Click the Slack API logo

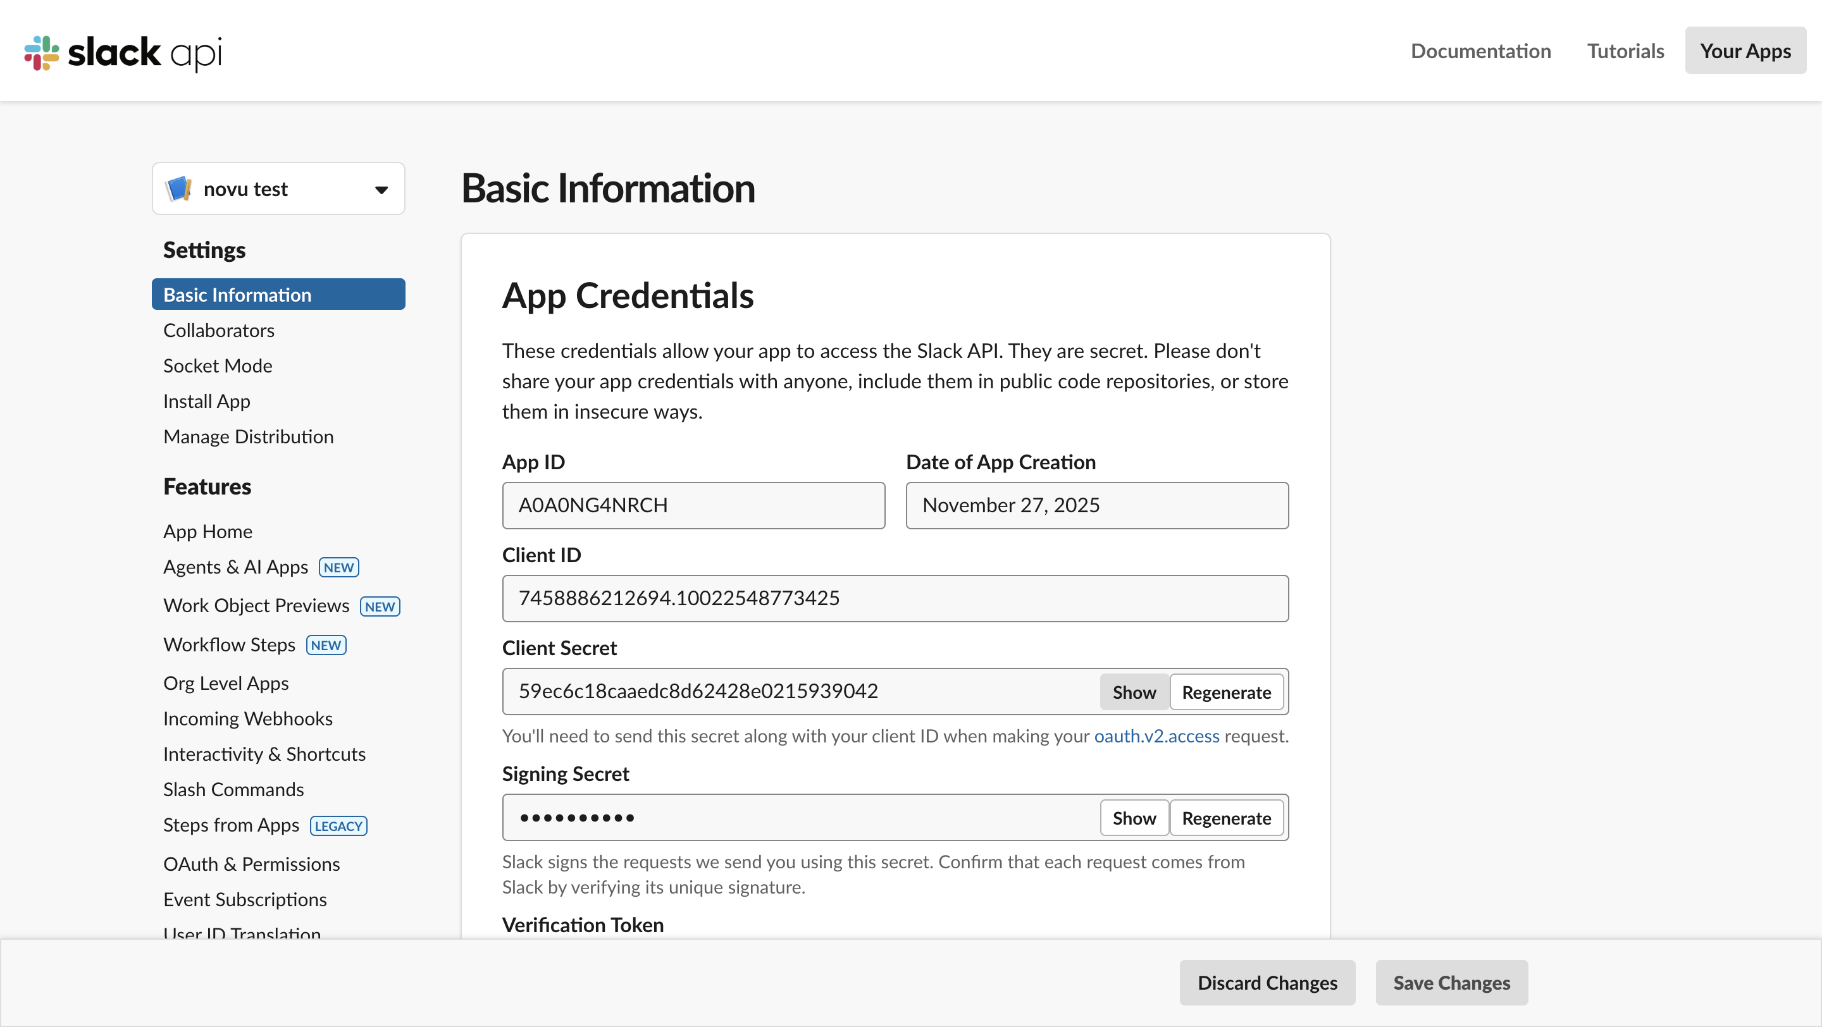[x=123, y=52]
